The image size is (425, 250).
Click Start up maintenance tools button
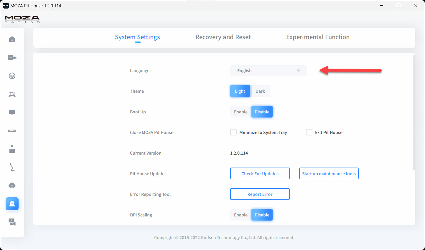[x=329, y=174]
